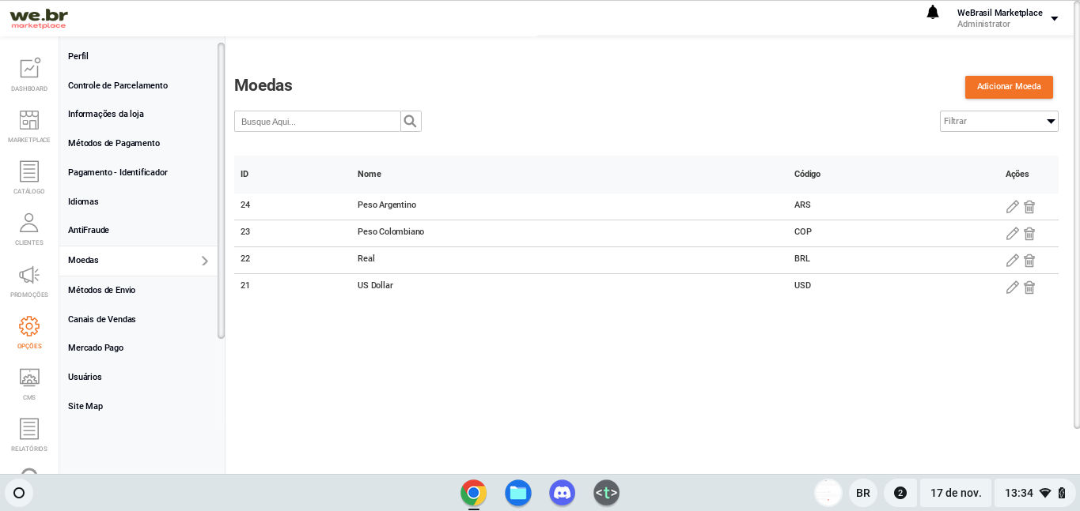Image resolution: width=1080 pixels, height=511 pixels.
Task: Click the Busque Aqui search field
Action: pyautogui.click(x=317, y=122)
